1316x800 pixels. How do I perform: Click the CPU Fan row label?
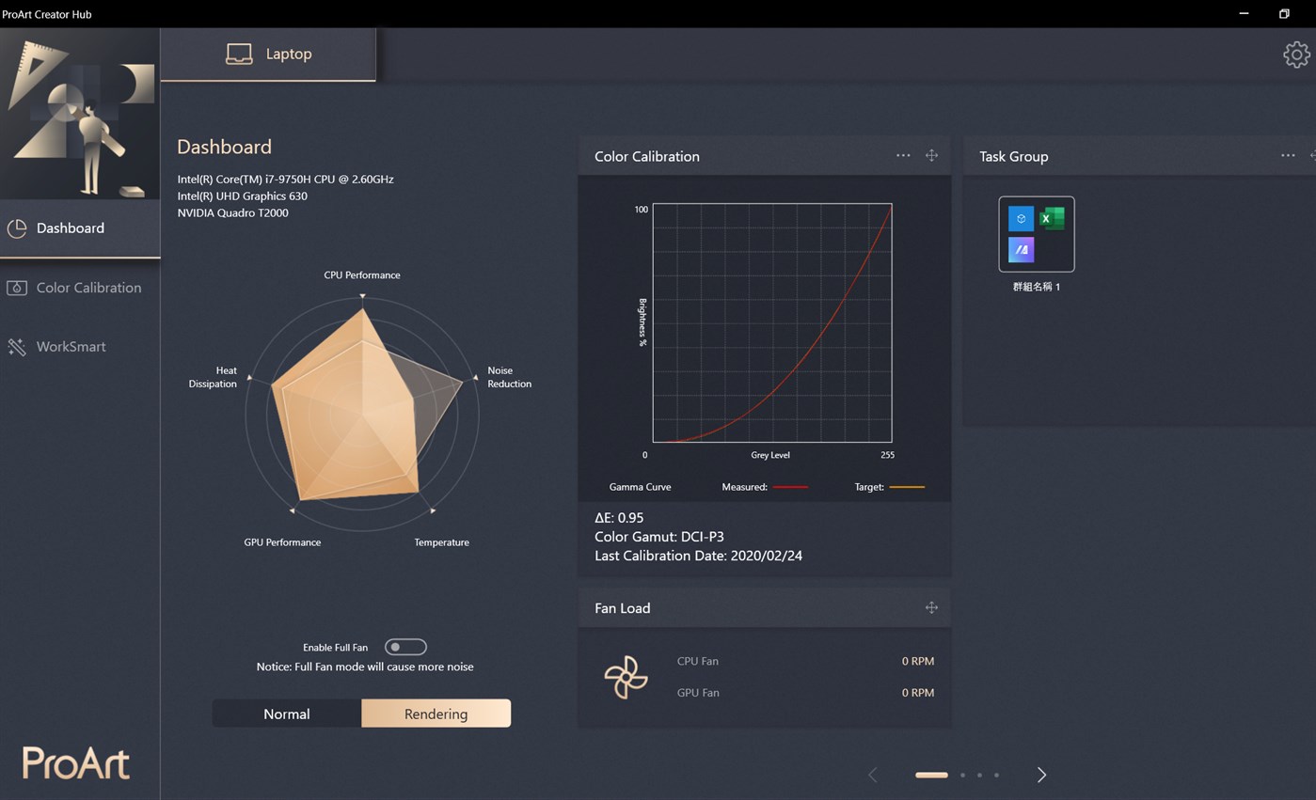(x=697, y=661)
